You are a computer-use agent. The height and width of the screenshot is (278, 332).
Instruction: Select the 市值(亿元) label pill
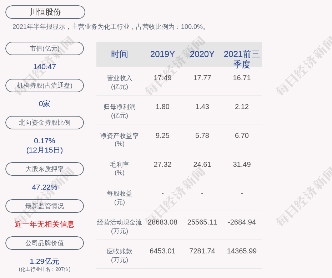(x=45, y=48)
